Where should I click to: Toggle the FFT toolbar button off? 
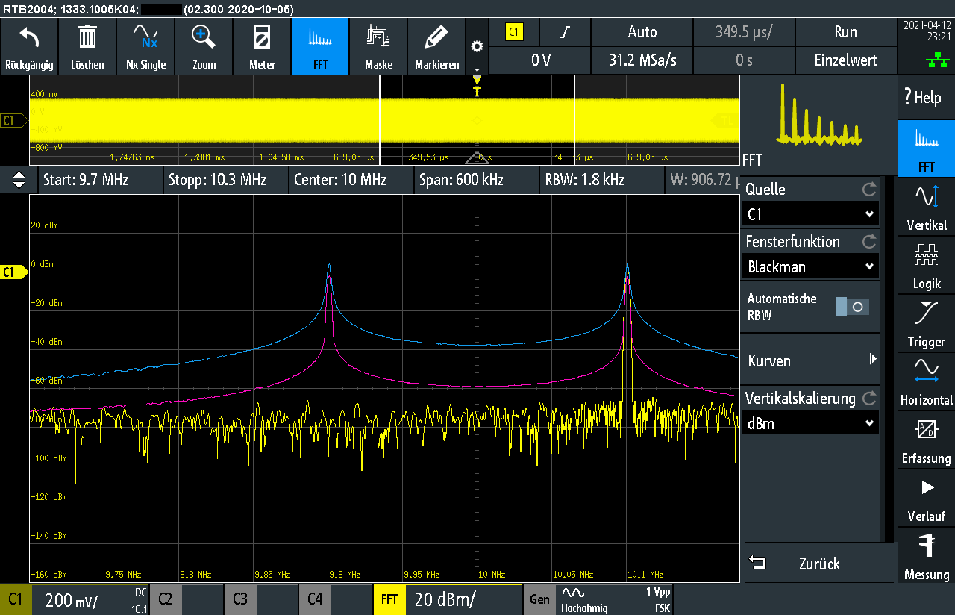pos(320,46)
